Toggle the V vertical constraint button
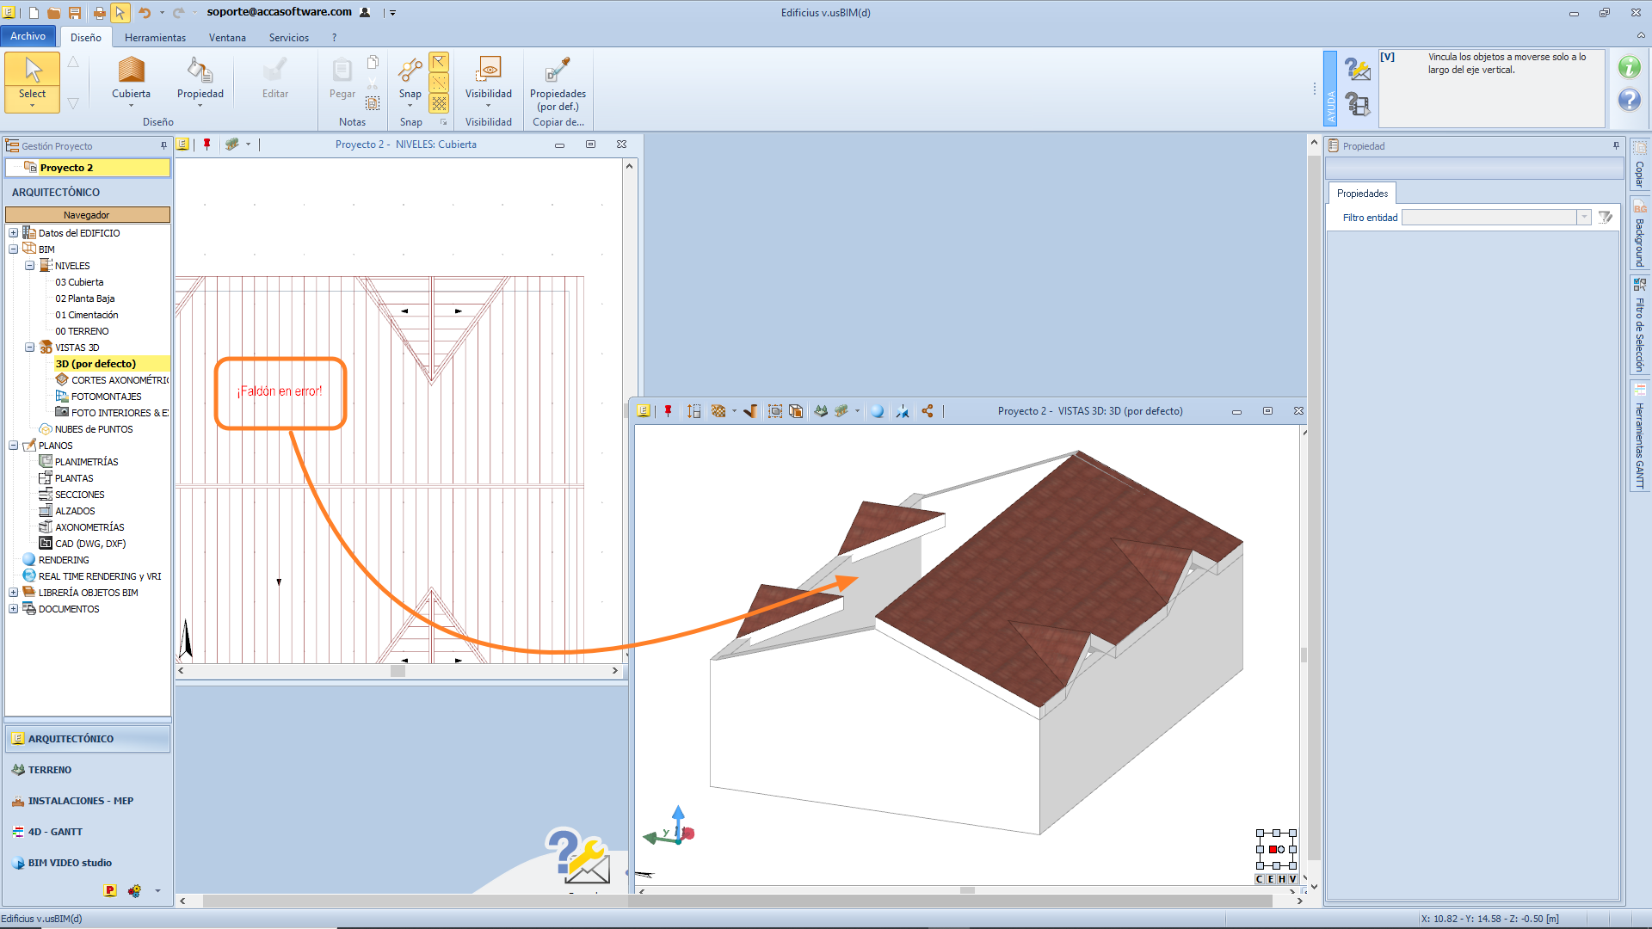This screenshot has height=929, width=1652. point(1292,879)
